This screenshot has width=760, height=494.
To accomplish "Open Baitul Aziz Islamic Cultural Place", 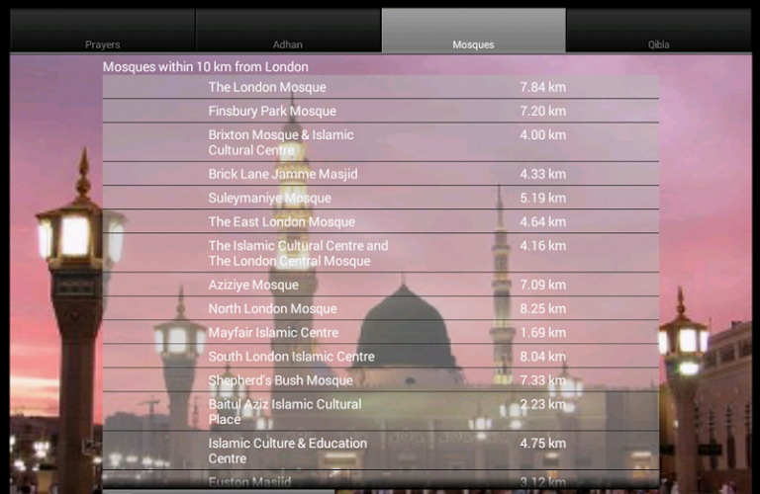I will tap(380, 411).
